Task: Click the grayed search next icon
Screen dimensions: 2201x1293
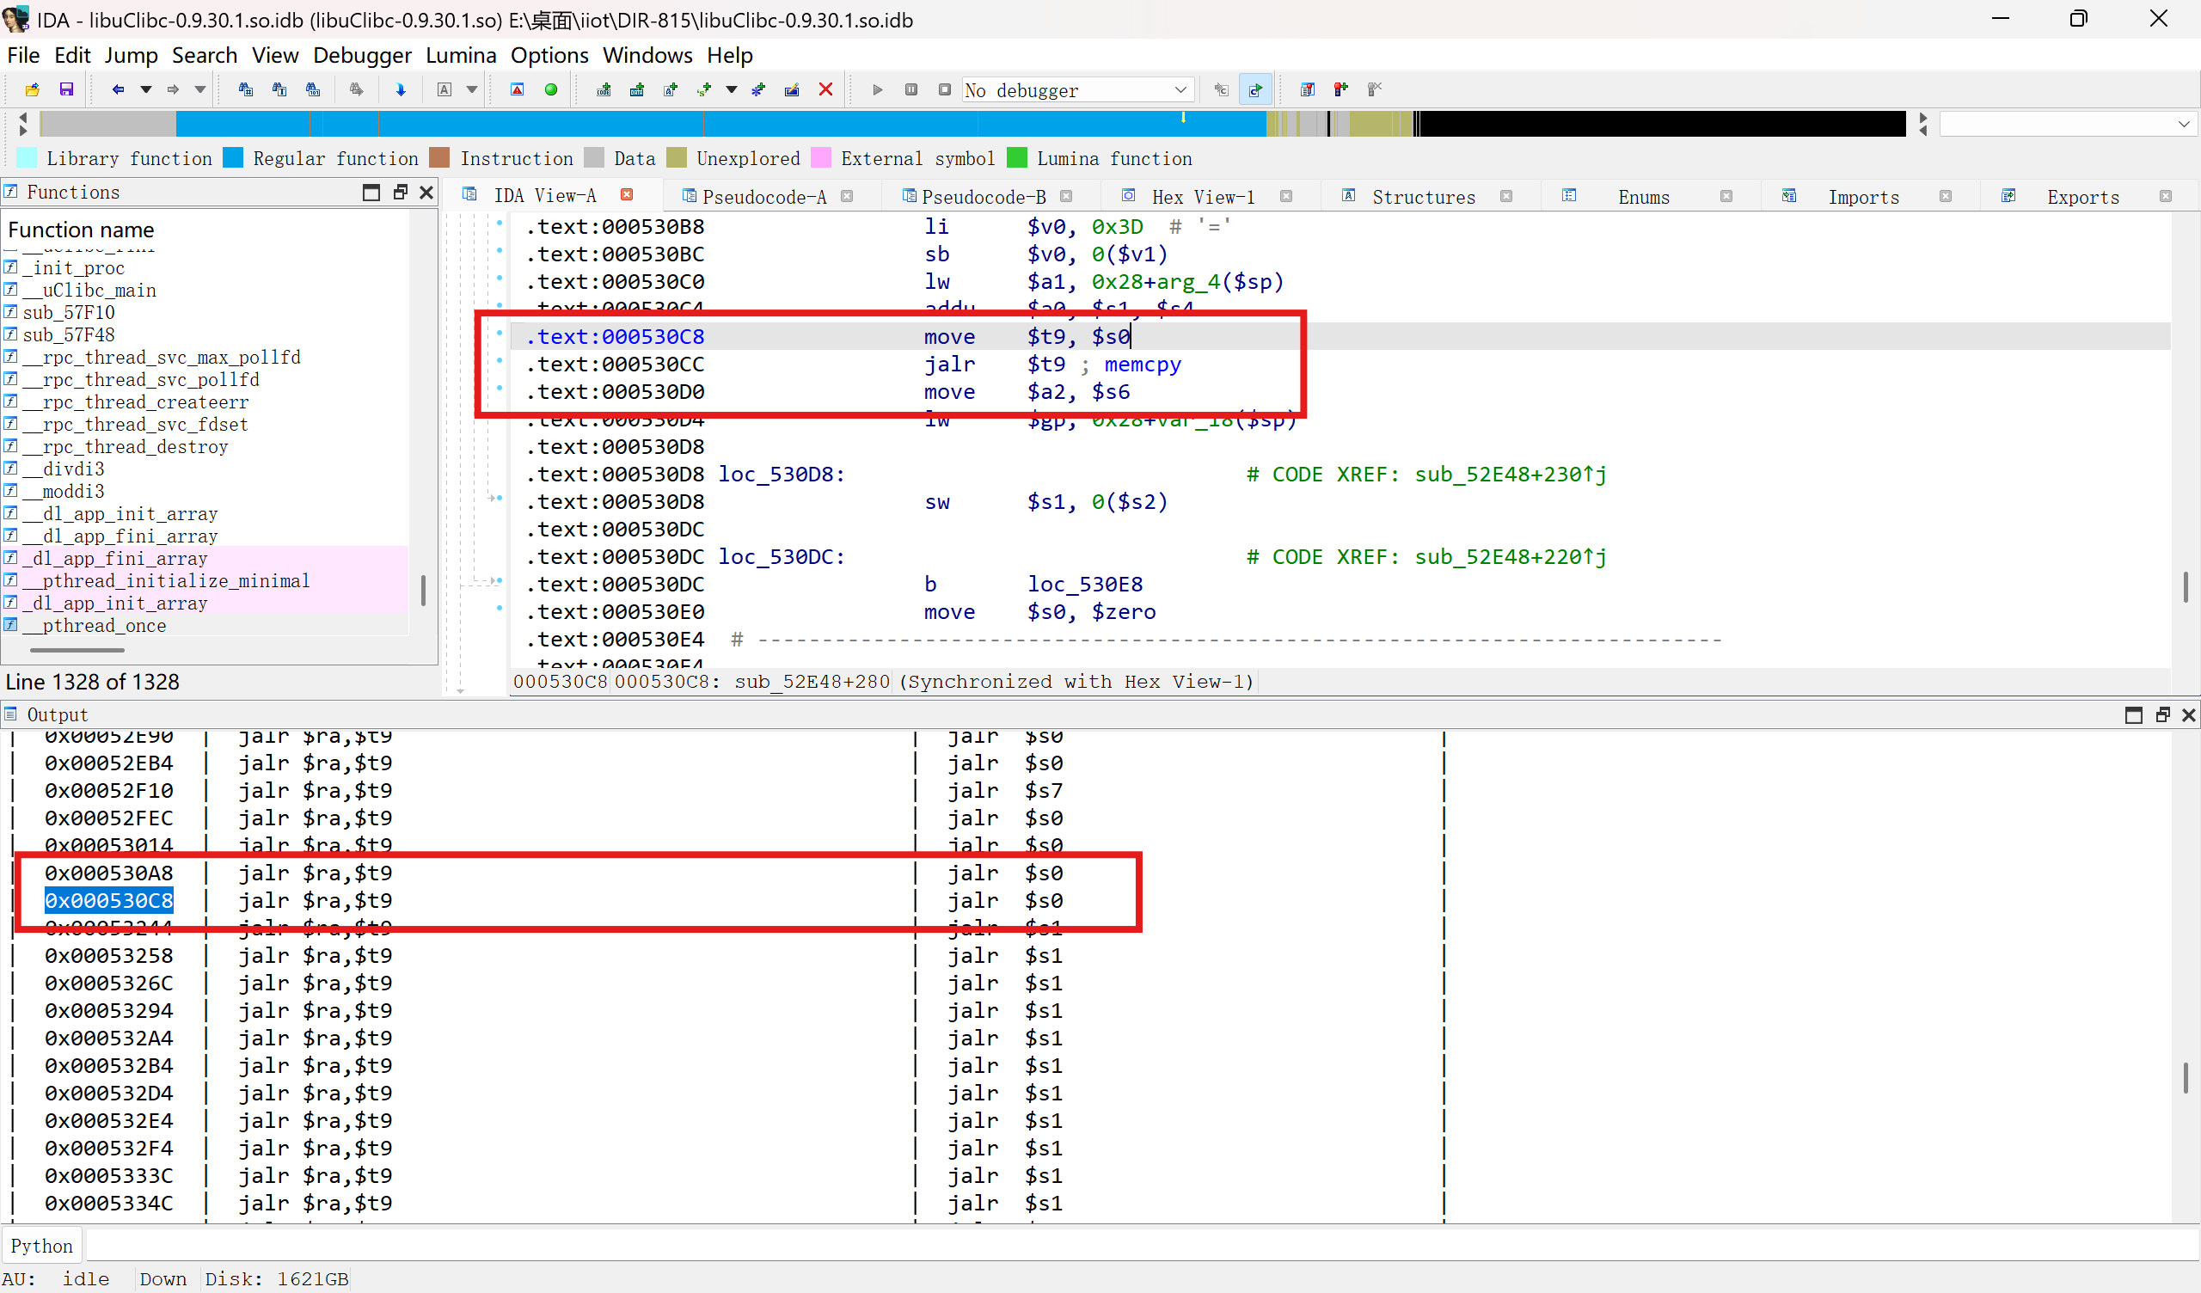Action: [356, 89]
